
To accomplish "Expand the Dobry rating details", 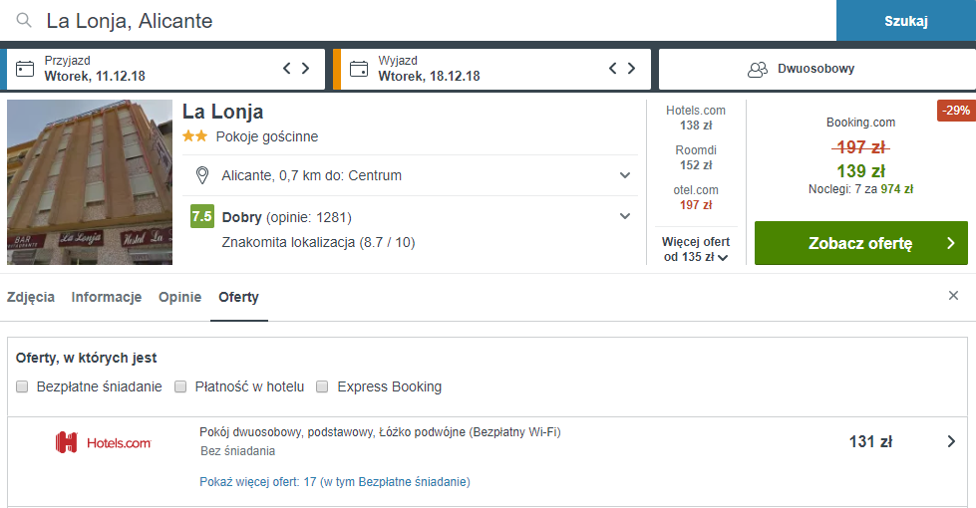I will point(625,216).
